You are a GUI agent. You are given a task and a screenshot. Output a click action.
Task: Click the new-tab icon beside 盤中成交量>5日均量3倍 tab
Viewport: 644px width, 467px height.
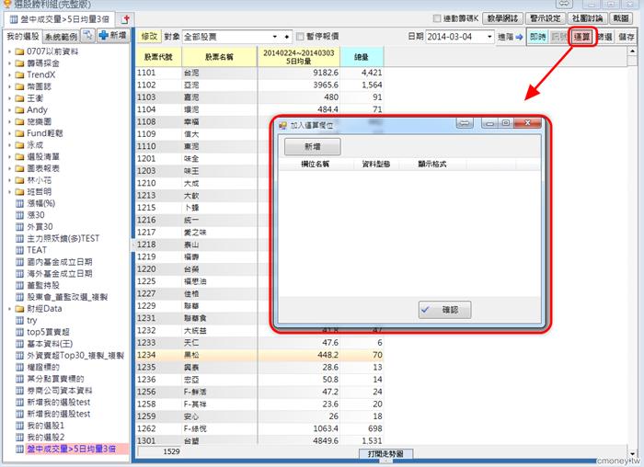point(126,19)
